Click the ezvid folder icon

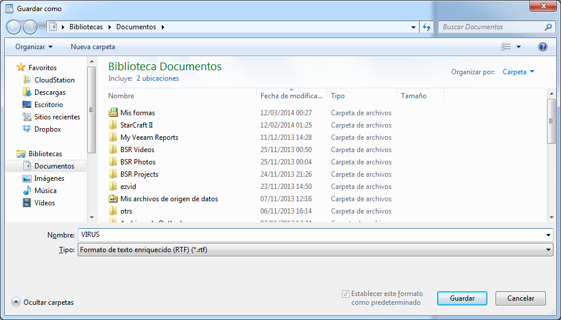coord(113,187)
